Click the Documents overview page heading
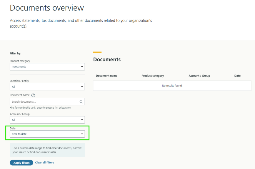This screenshot has height=169, width=255. click(47, 8)
